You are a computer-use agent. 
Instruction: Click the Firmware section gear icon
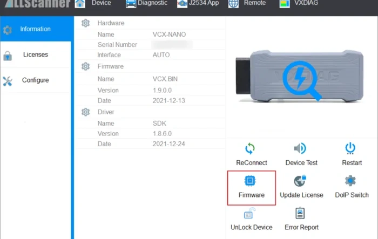(x=85, y=66)
